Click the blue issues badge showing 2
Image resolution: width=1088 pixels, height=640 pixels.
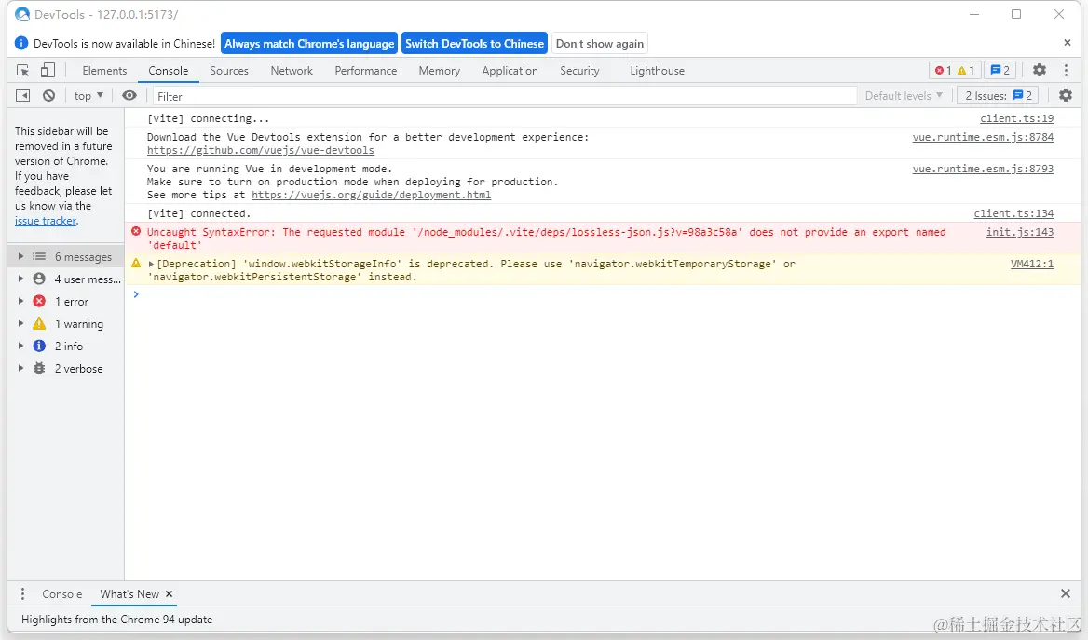pos(1000,70)
